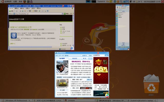This screenshot has height=102, width=164.
Task: Click the Tencent logo icon in mini page title bar
Action: pyautogui.click(x=56, y=53)
